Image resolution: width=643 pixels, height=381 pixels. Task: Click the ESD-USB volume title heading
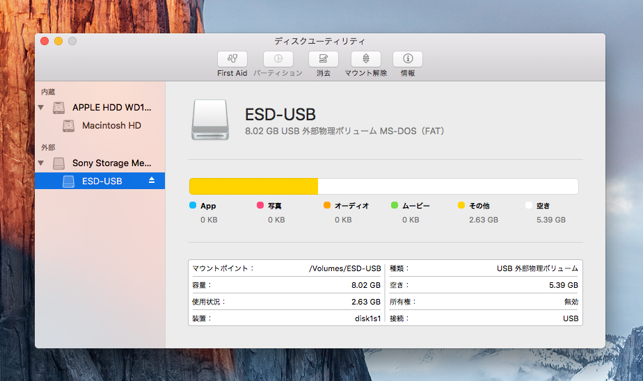280,115
